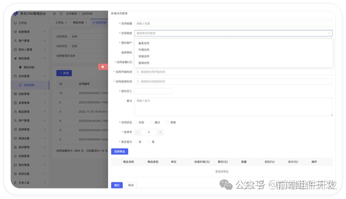Screen dimensions: 346x199
Task: Click the 发票管理 invoice icon
Action: point(15,103)
